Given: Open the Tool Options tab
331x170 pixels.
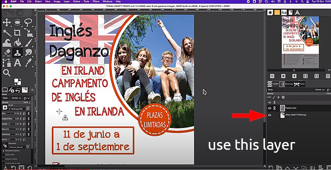Looking at the screenshot, I should [x=5, y=90].
